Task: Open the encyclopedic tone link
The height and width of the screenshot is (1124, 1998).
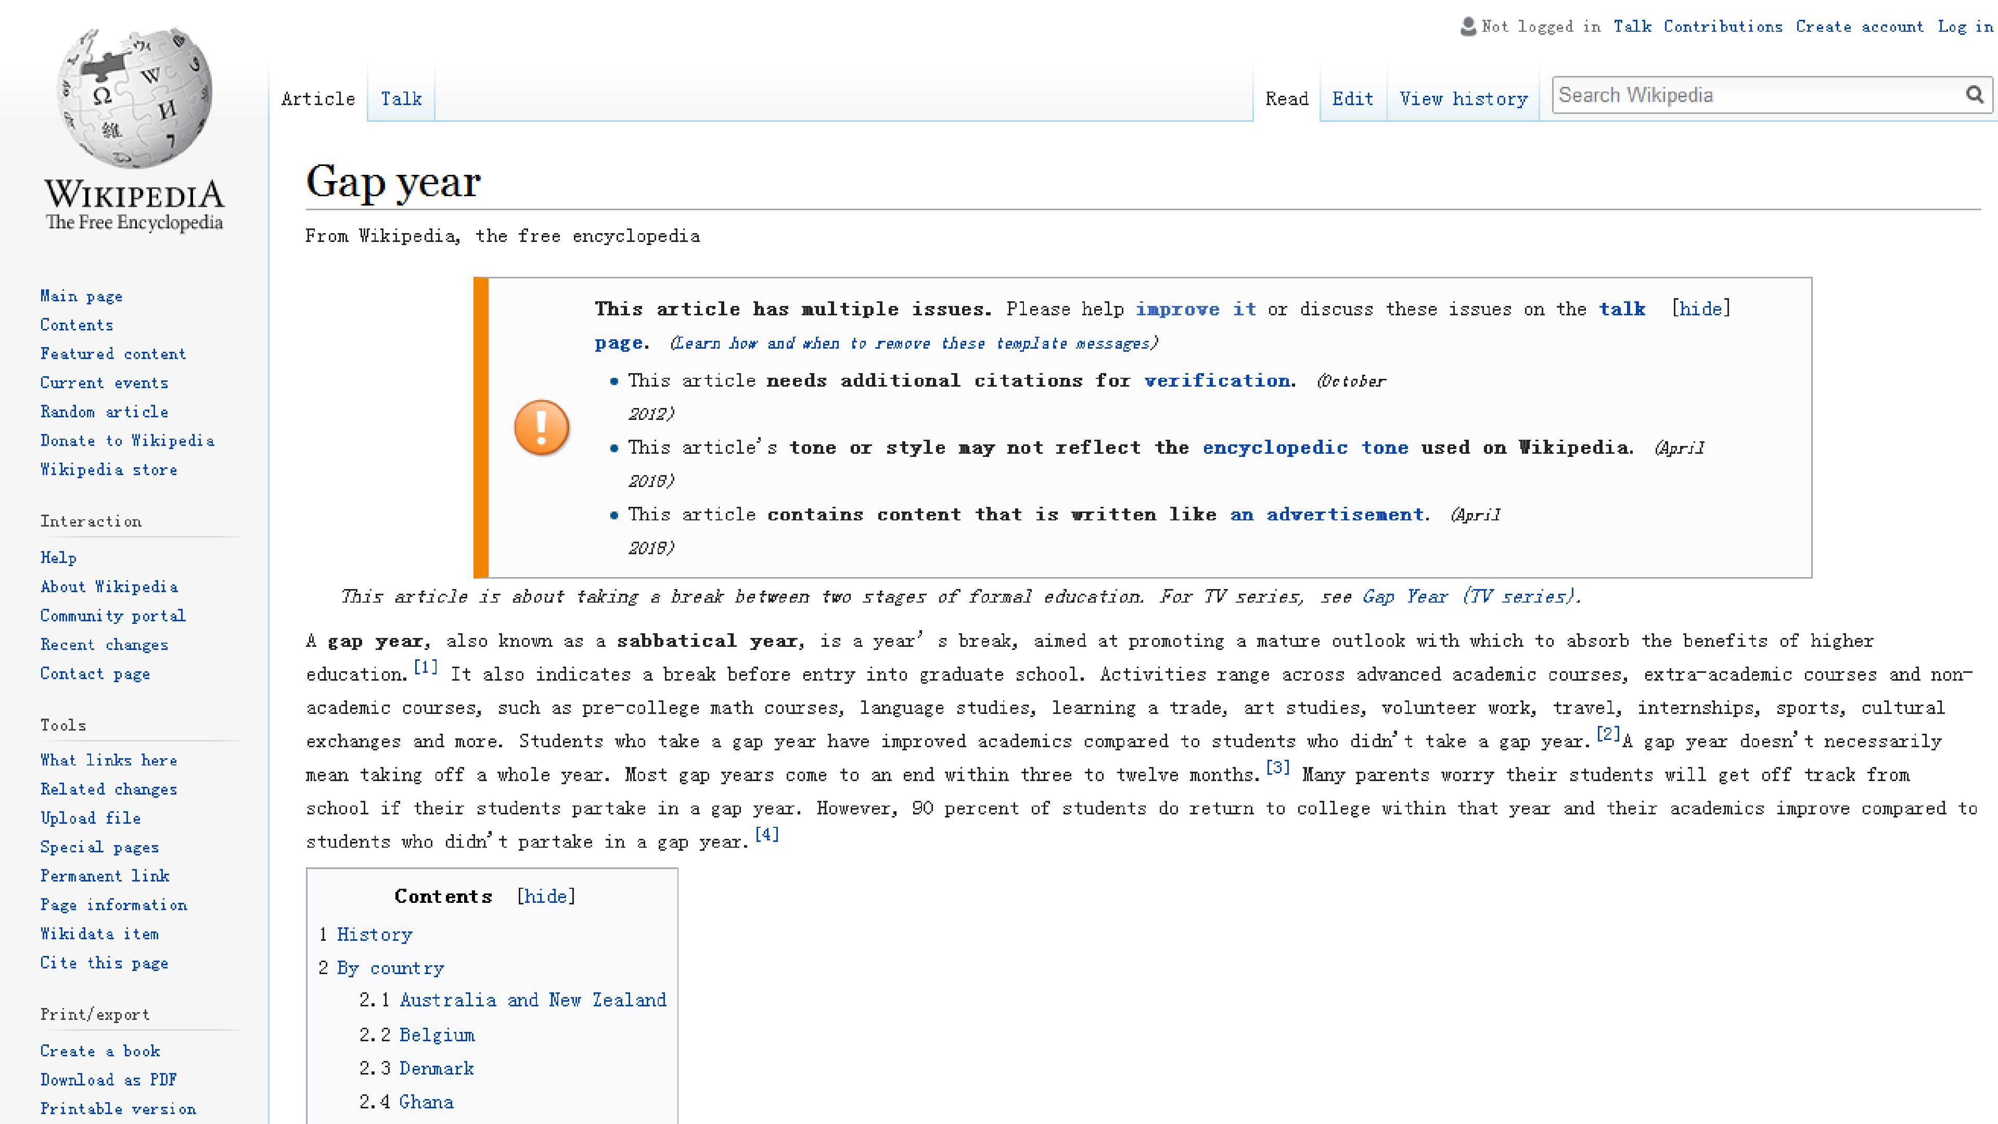Action: [x=1305, y=448]
